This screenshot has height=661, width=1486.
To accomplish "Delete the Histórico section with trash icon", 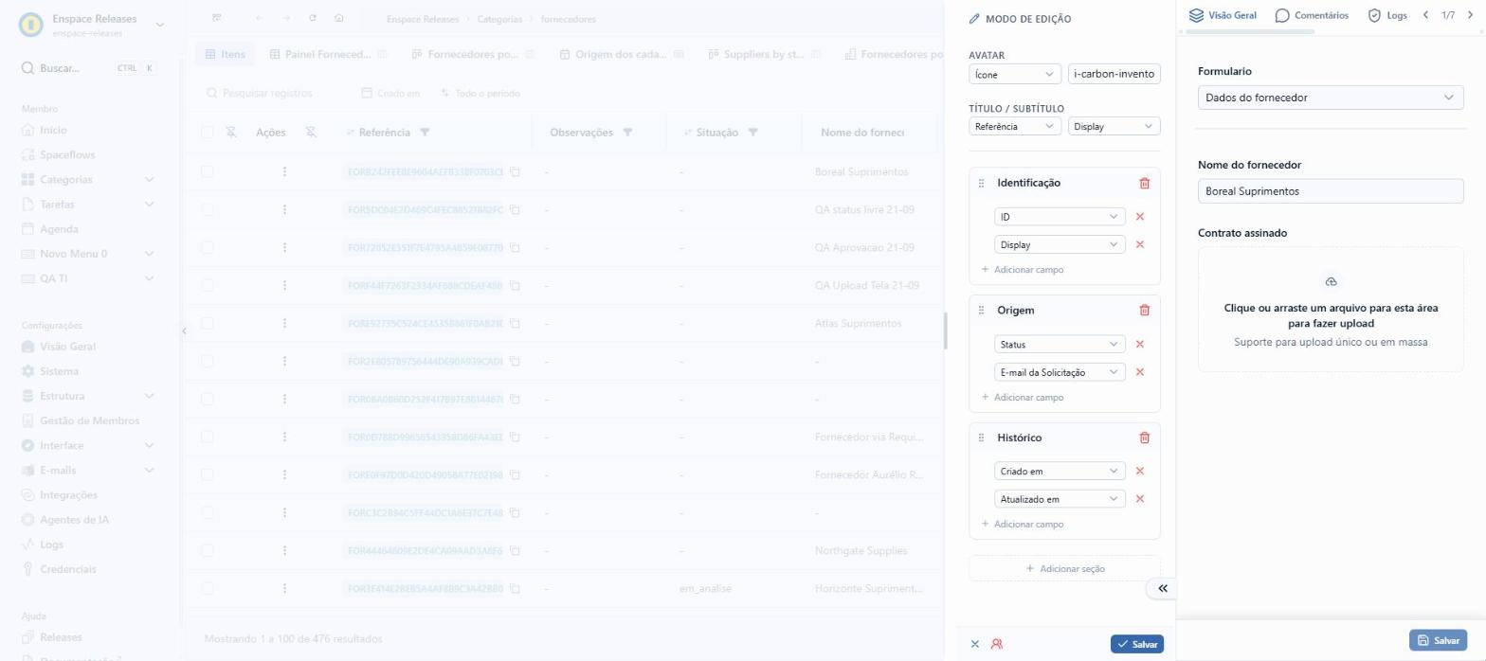I will point(1144,438).
